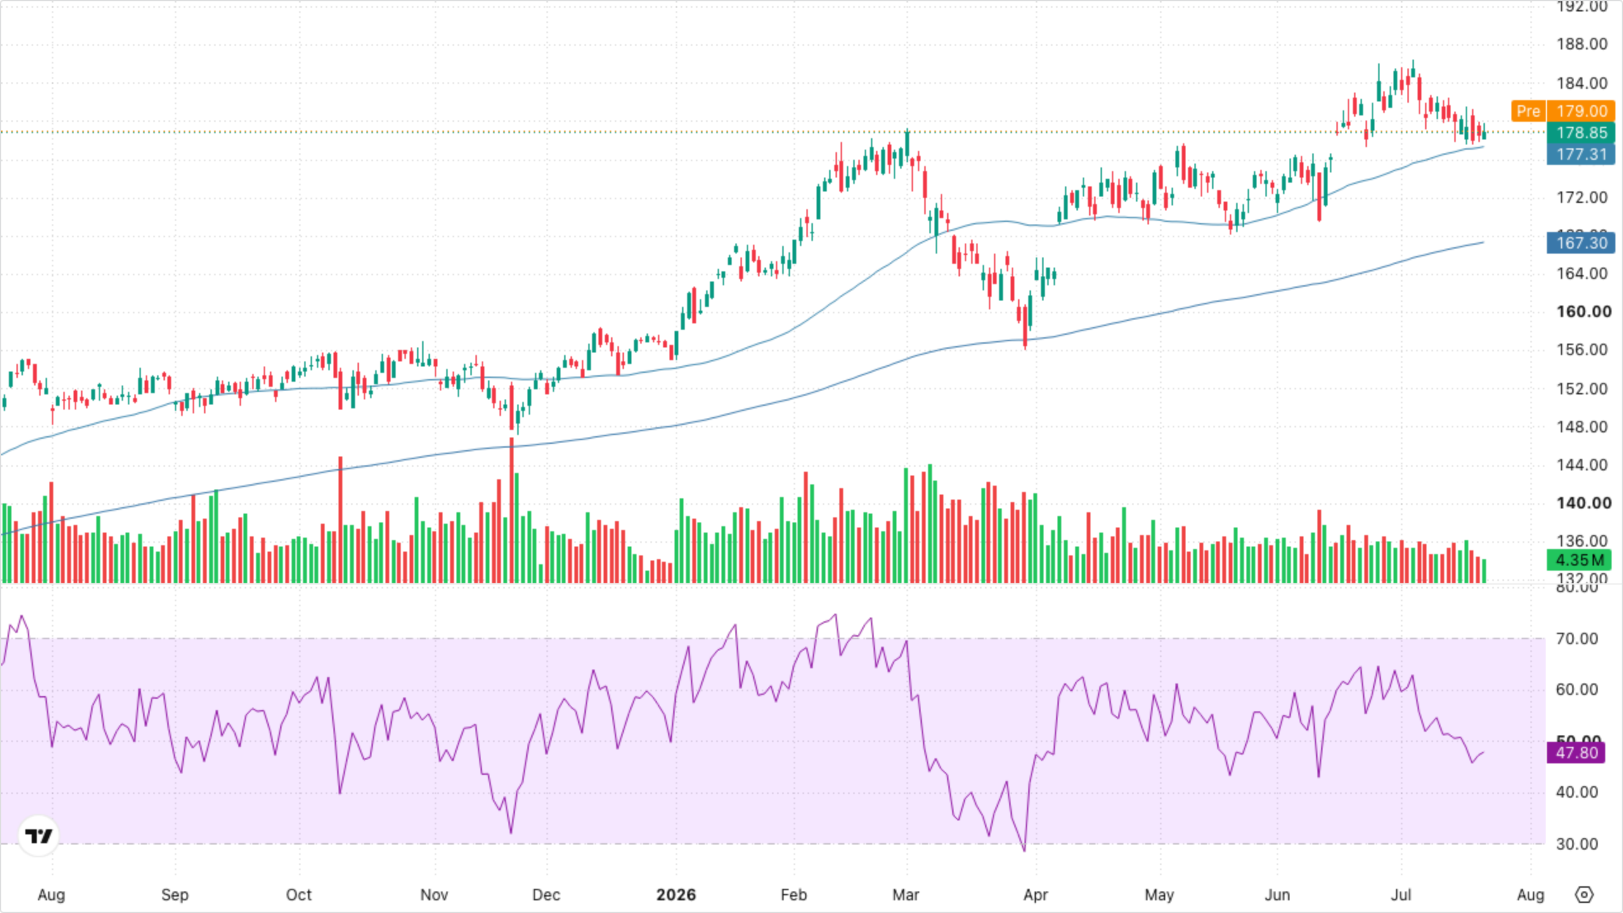1623x913 pixels.
Task: Click the 30.00 RSI scale label
Action: click(x=1577, y=844)
